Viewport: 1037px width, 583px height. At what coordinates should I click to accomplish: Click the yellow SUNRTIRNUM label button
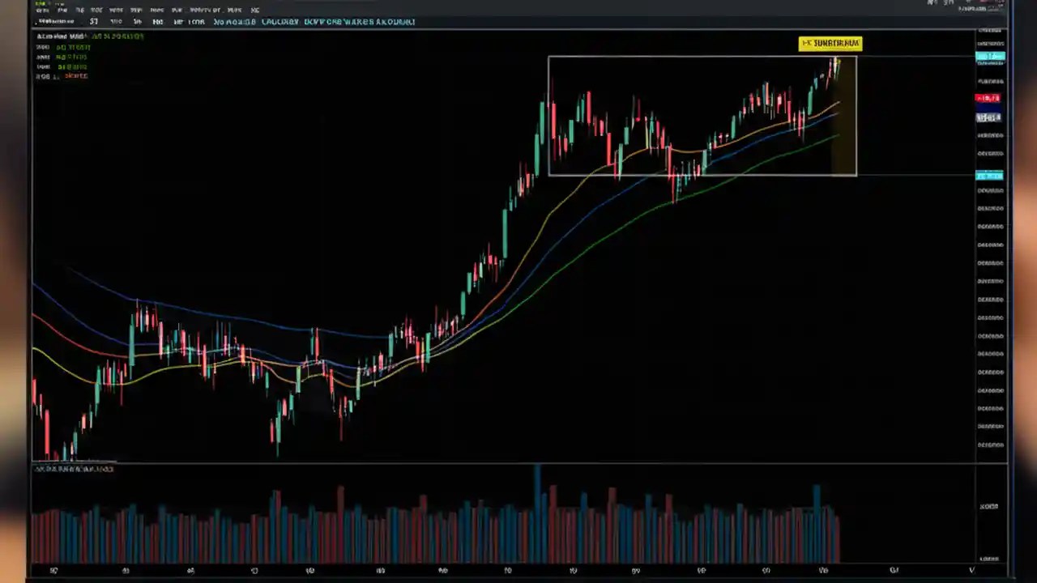831,43
